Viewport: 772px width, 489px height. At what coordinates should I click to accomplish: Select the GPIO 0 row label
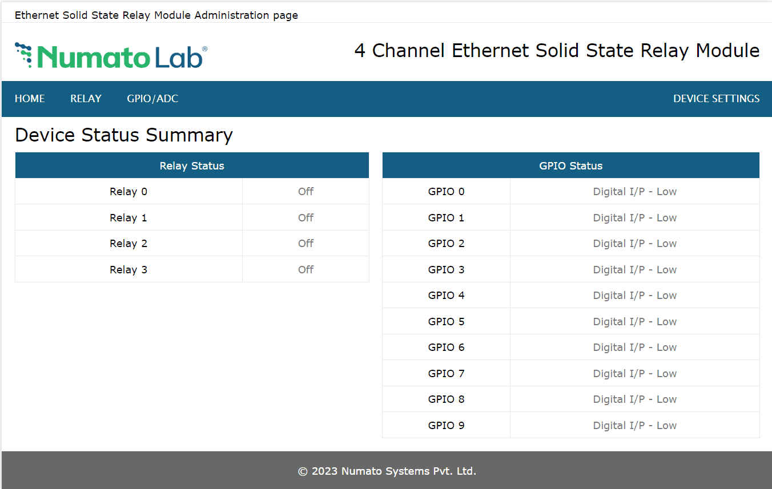pyautogui.click(x=446, y=192)
